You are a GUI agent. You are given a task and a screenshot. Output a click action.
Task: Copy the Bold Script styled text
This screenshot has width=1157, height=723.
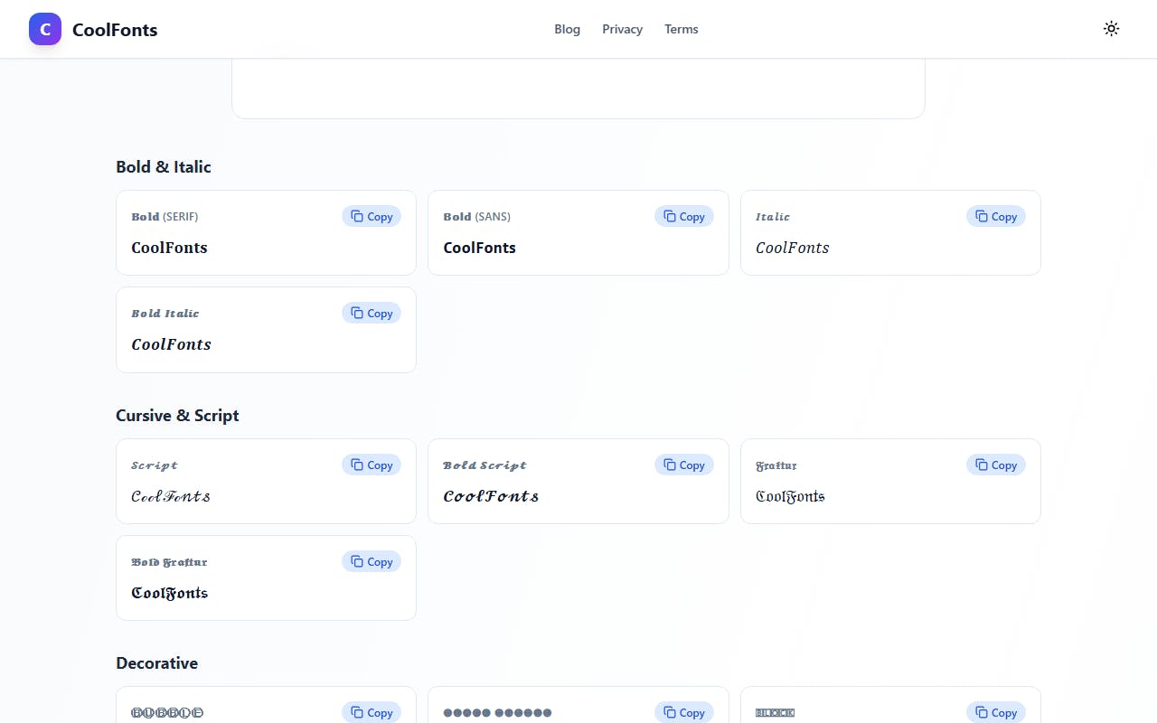coord(684,465)
